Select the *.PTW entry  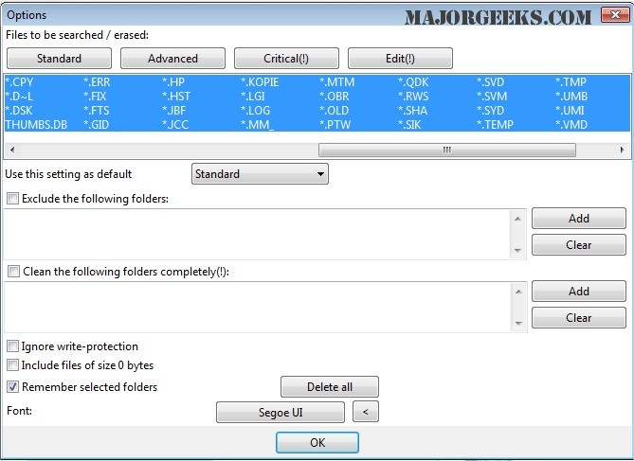[335, 124]
